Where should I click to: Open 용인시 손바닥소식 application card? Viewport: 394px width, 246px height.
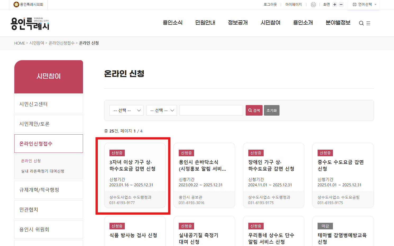click(204, 176)
